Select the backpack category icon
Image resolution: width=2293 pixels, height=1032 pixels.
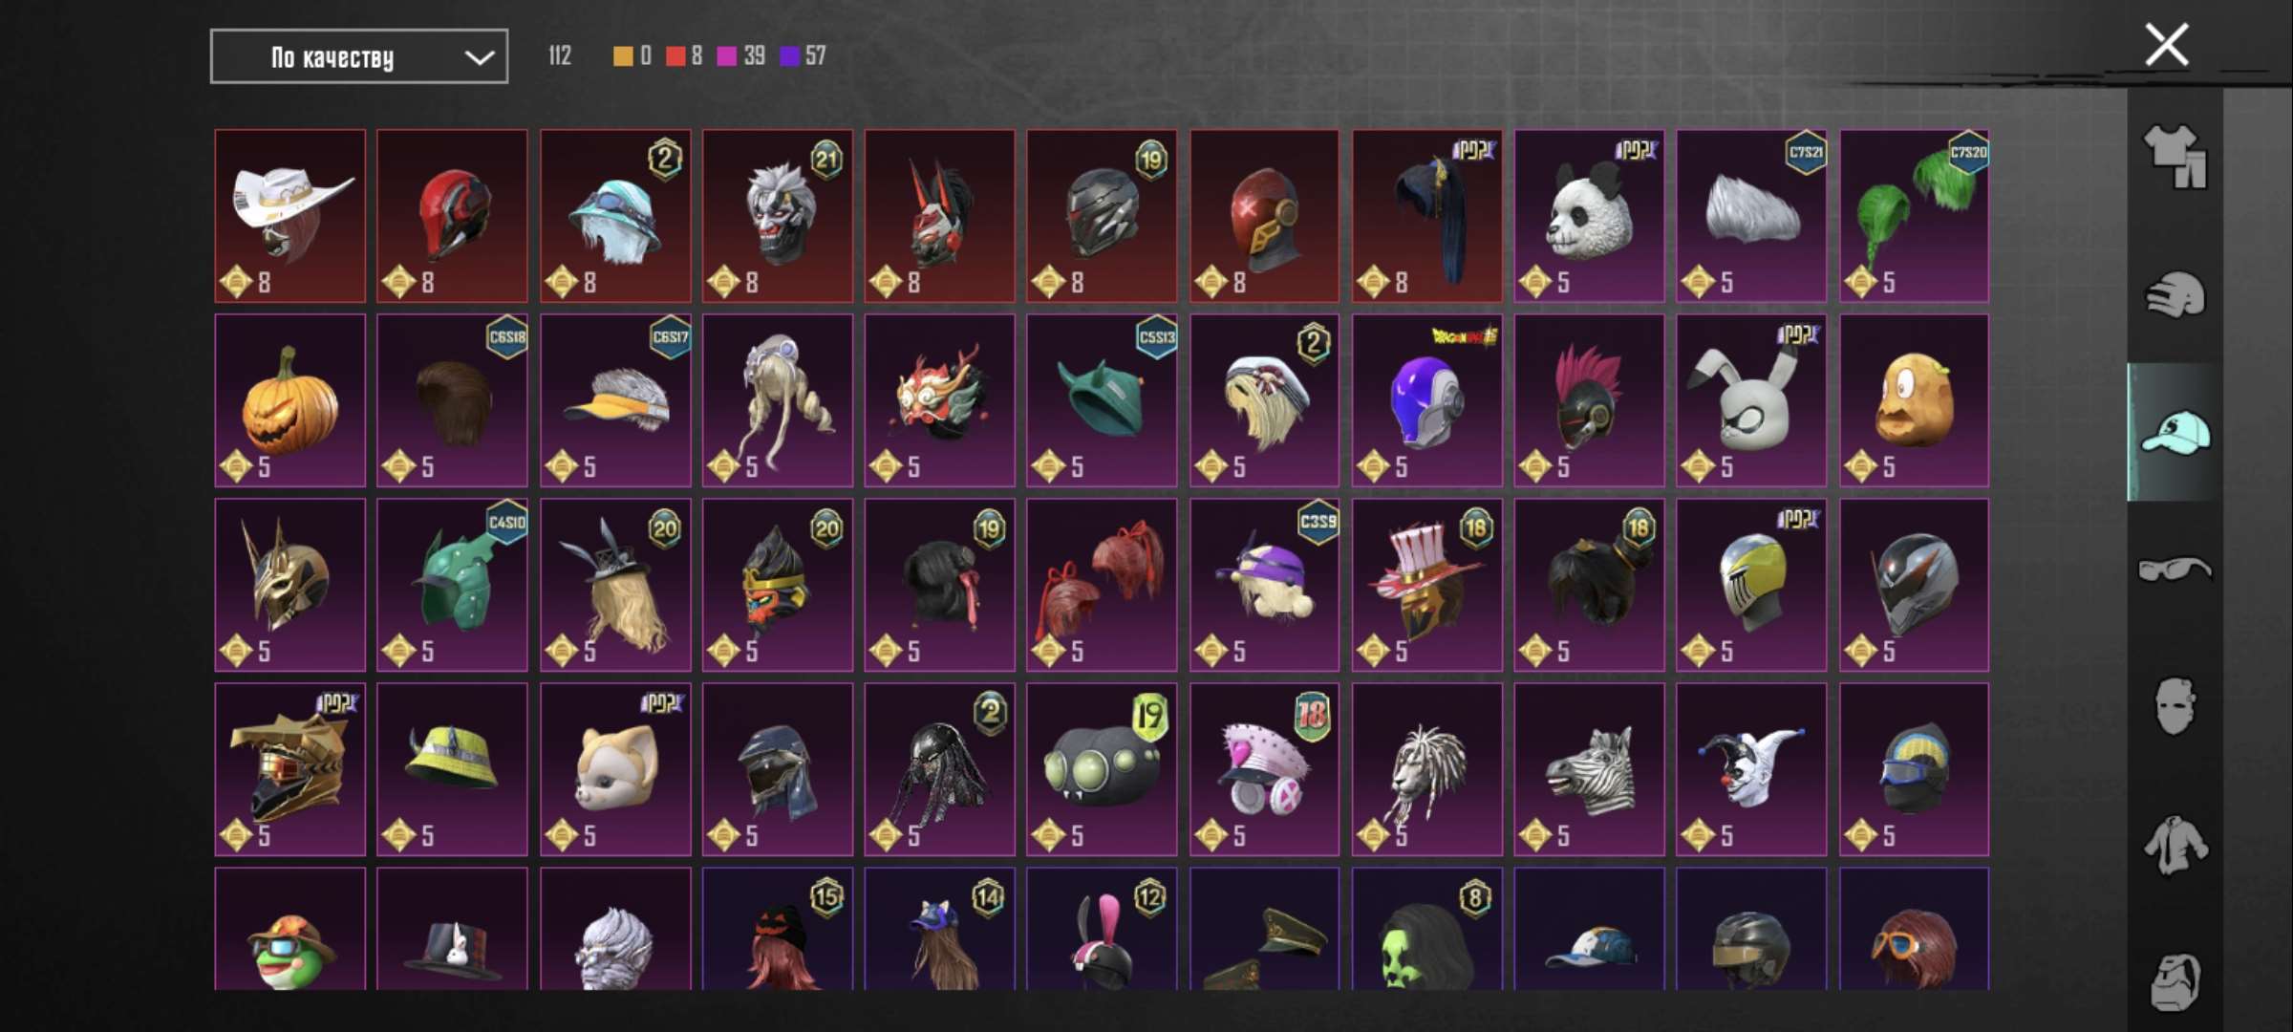click(x=2175, y=981)
